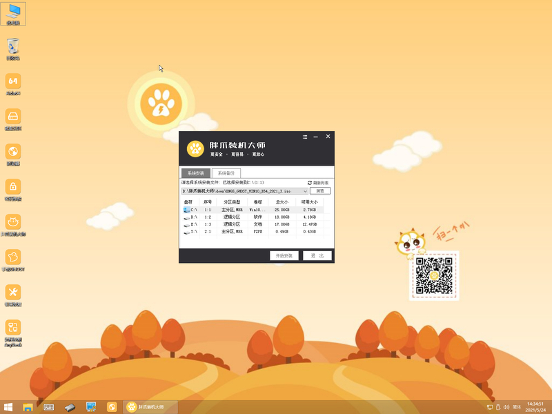This screenshot has height=414, width=552.
Task: Open the Recycle Bin desktop icon
Action: 13,48
